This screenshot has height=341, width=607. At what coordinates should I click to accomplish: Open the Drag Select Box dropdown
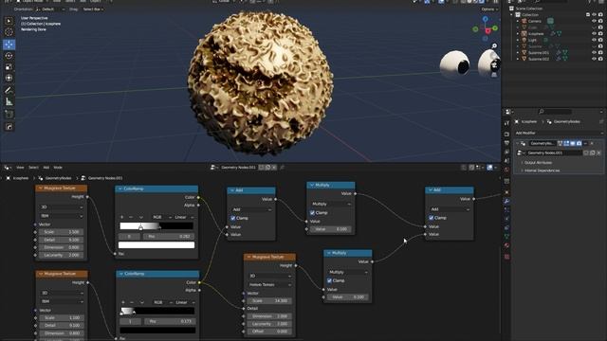93,9
